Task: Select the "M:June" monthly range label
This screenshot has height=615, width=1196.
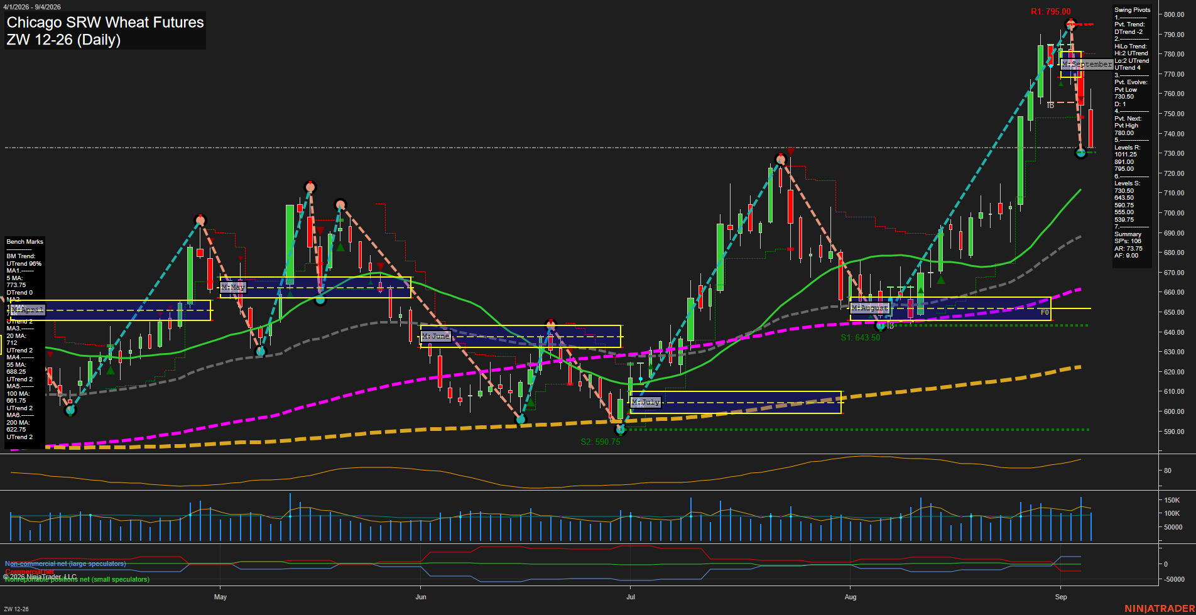Action: click(x=436, y=336)
